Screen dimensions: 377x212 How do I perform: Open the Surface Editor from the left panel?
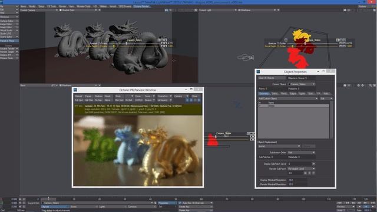click(x=9, y=21)
